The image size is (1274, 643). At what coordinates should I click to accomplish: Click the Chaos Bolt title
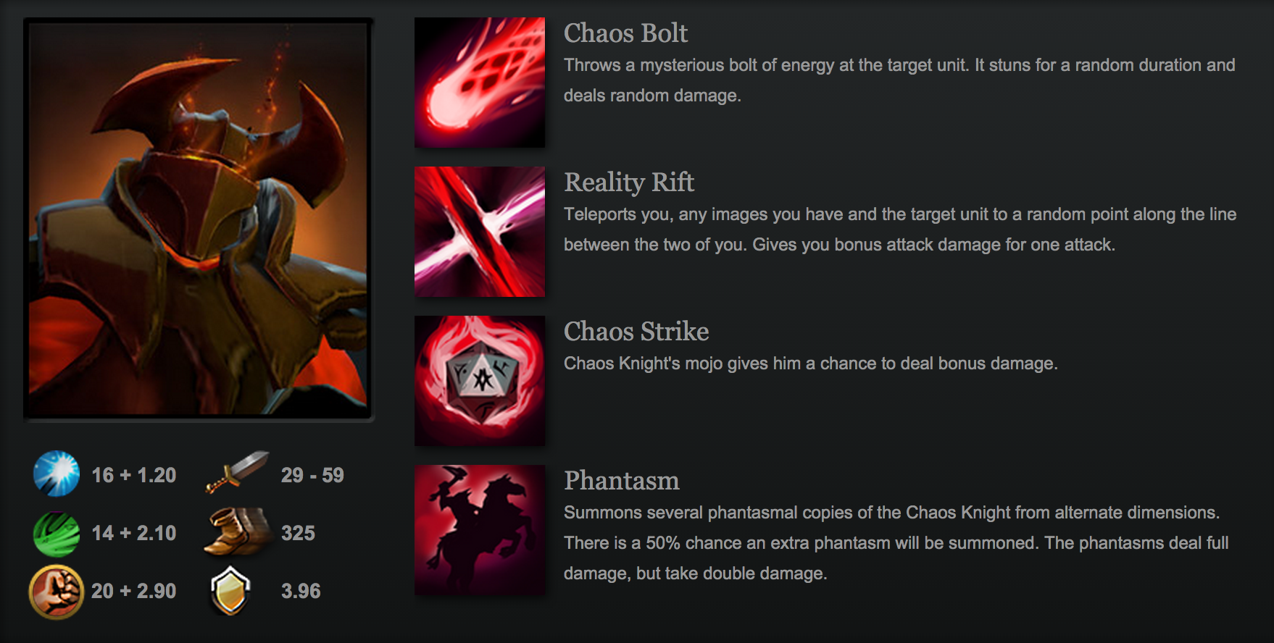625,33
